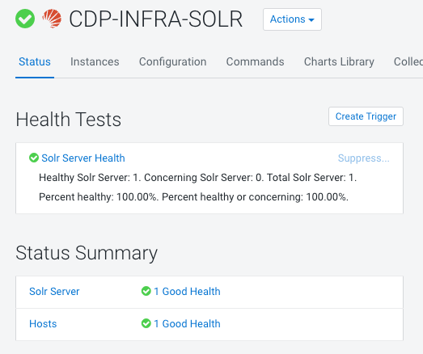
Task: Click the 'Healthy Solr Server: 1' description line
Action: click(197, 178)
